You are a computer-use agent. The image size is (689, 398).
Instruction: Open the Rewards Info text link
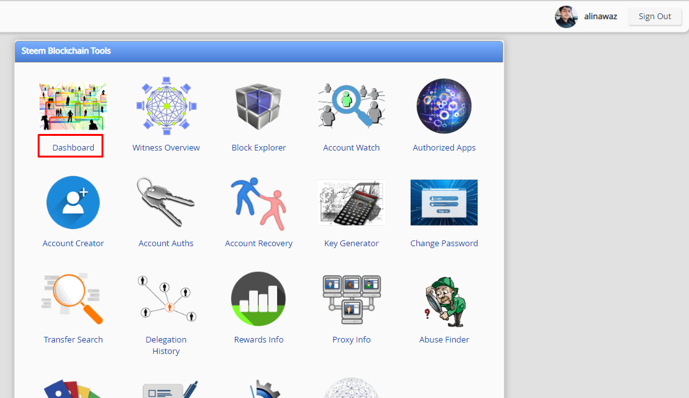tap(259, 339)
